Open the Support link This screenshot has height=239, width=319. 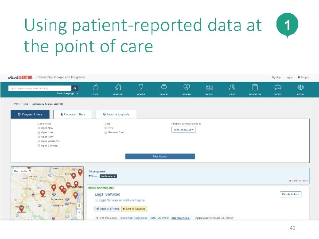(x=303, y=77)
